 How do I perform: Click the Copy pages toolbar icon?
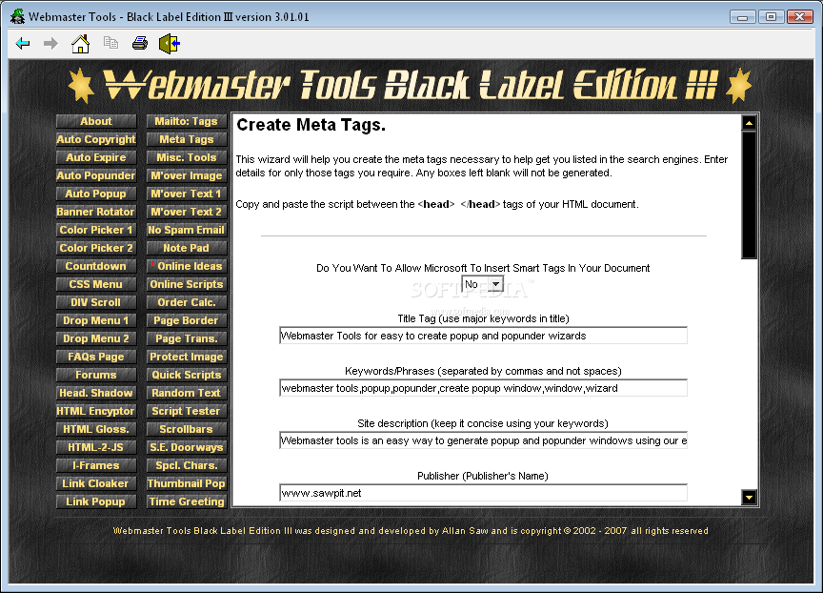click(110, 43)
